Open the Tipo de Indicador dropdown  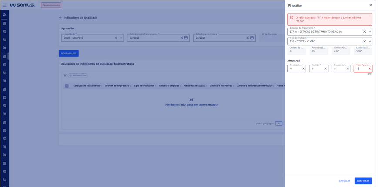tap(370, 42)
